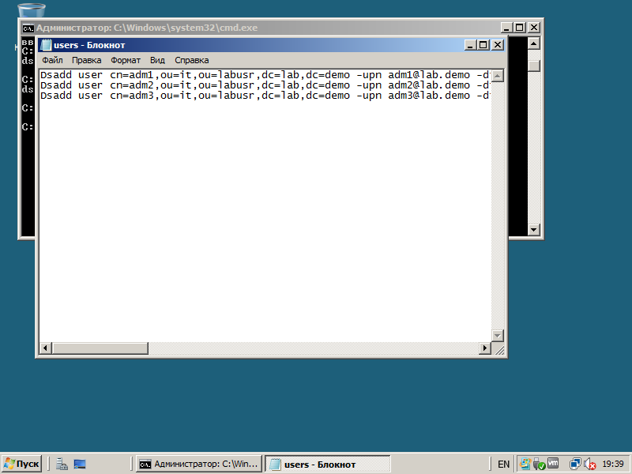Open the Правка menu
The height and width of the screenshot is (474, 632).
87,61
